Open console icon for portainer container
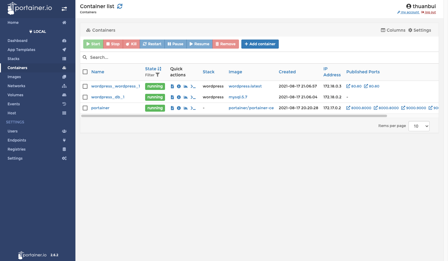 pyautogui.click(x=193, y=108)
